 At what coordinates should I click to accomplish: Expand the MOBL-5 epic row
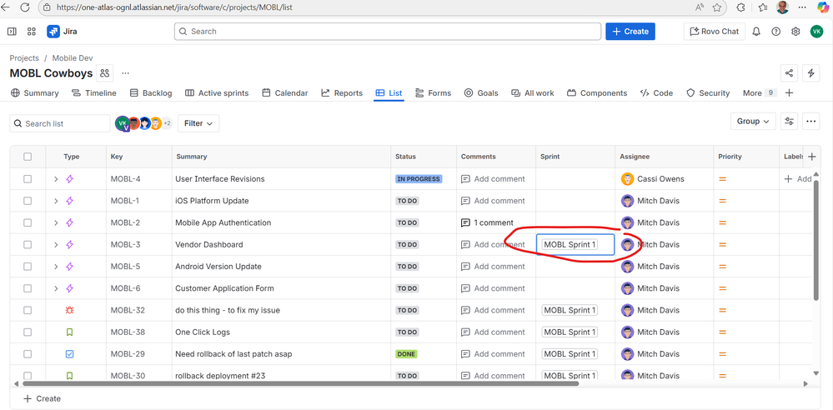56,267
